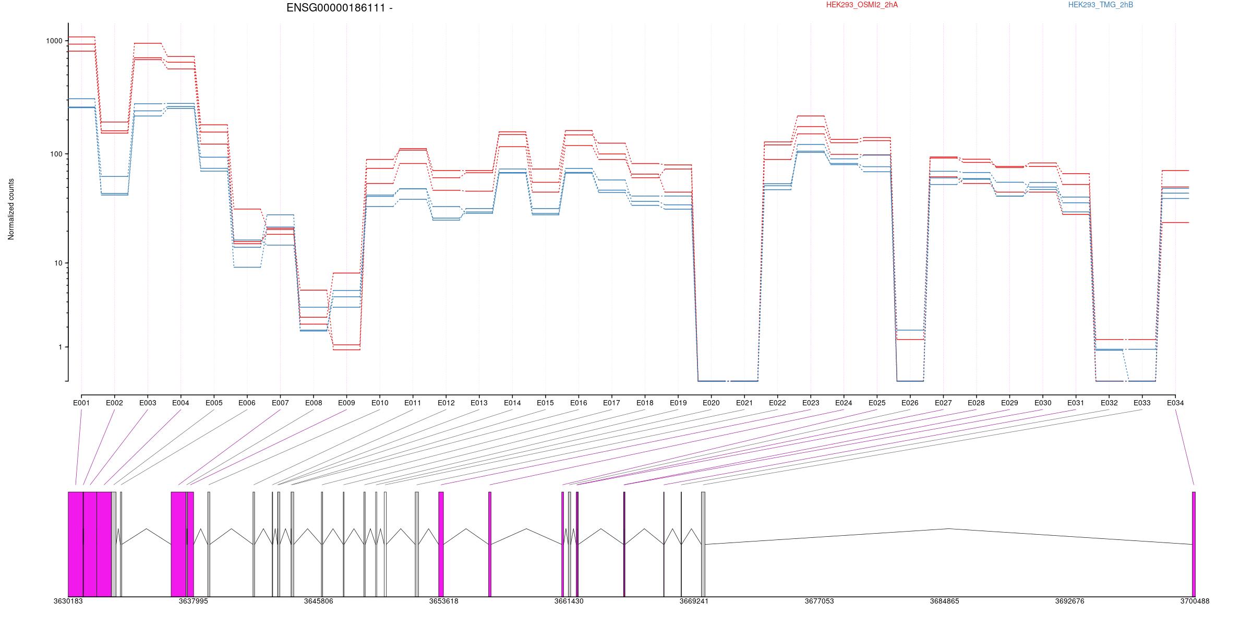Click exon label E004
The width and height of the screenshot is (1252, 626).
tap(180, 403)
